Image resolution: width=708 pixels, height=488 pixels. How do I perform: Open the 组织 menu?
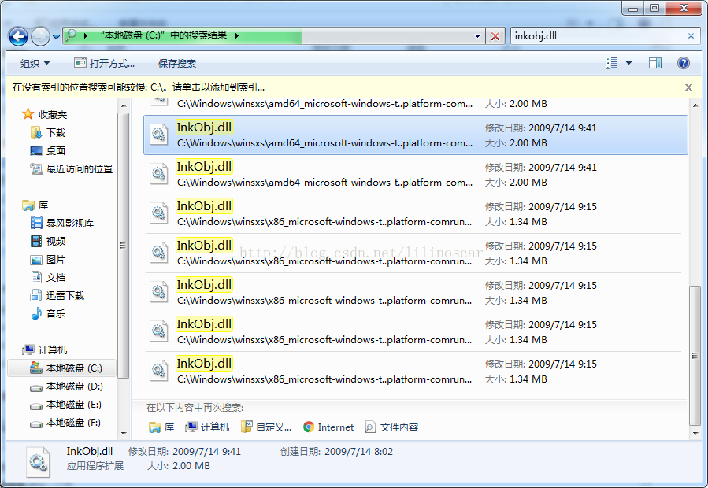[x=35, y=64]
